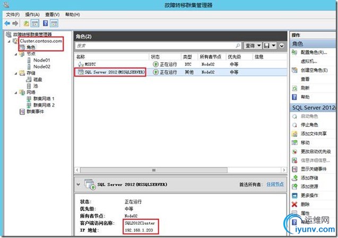Click 更多操作 action
Image resolution: width=338 pixels, height=238 pixels.
point(309,195)
